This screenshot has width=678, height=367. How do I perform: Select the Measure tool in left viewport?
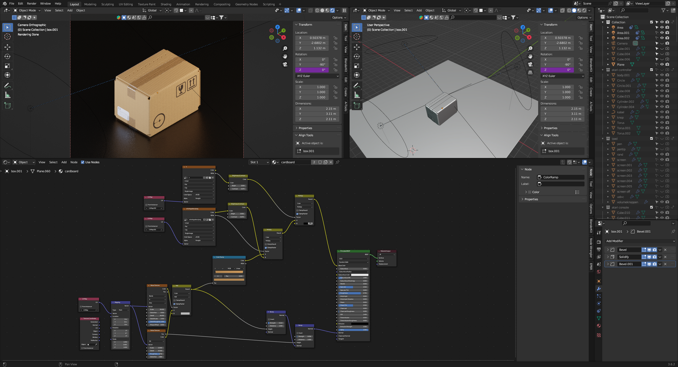pyautogui.click(x=7, y=95)
